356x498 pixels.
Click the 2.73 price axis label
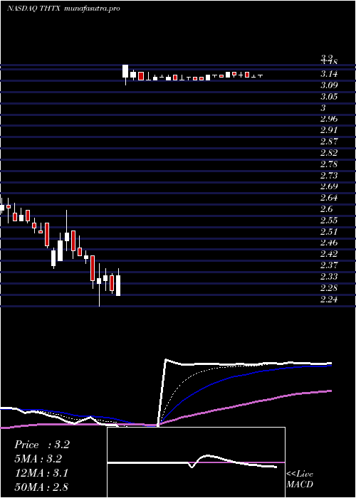coord(329,175)
